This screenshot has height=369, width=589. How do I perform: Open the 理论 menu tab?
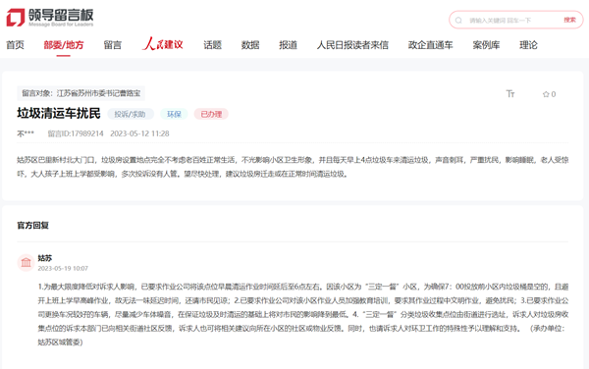(x=528, y=45)
